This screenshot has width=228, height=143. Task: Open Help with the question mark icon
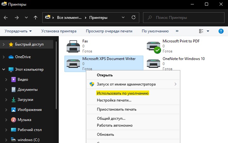click(x=221, y=31)
